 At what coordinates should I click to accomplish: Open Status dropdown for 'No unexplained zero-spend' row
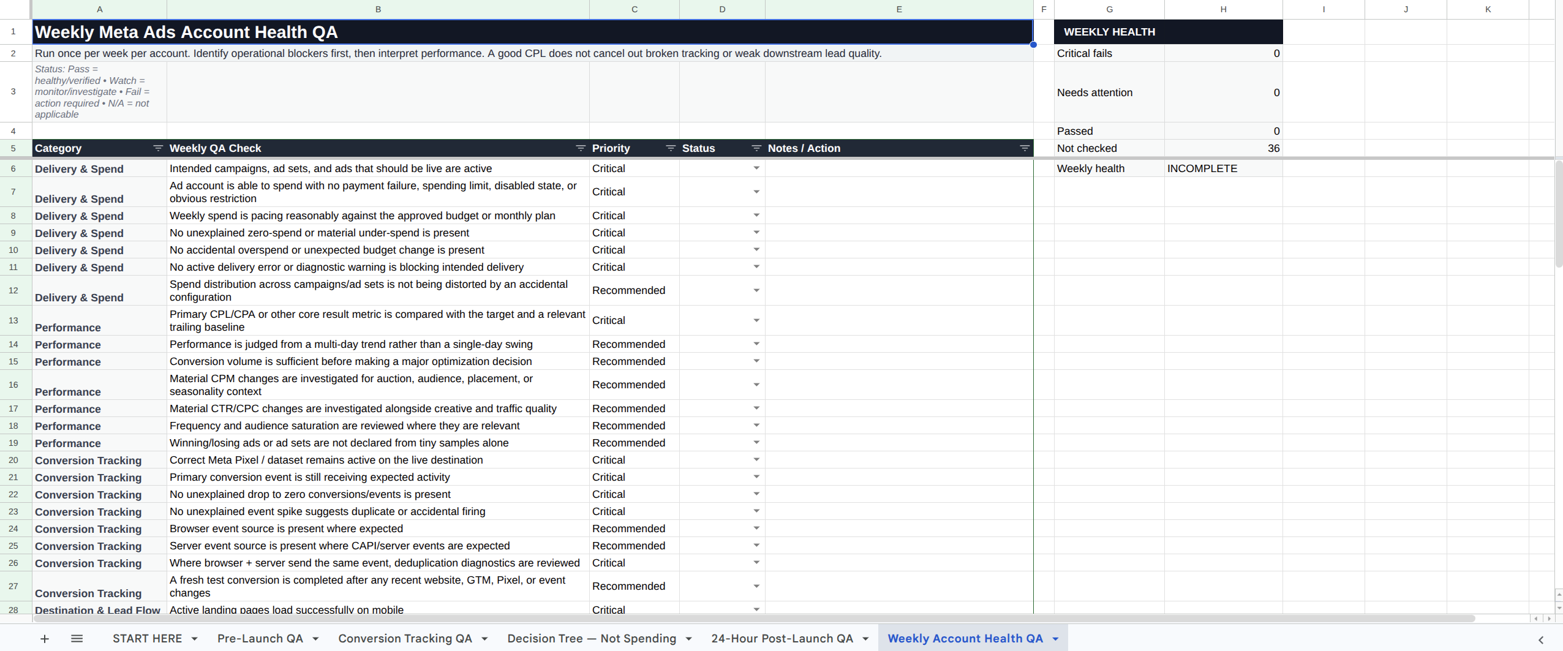(x=756, y=233)
